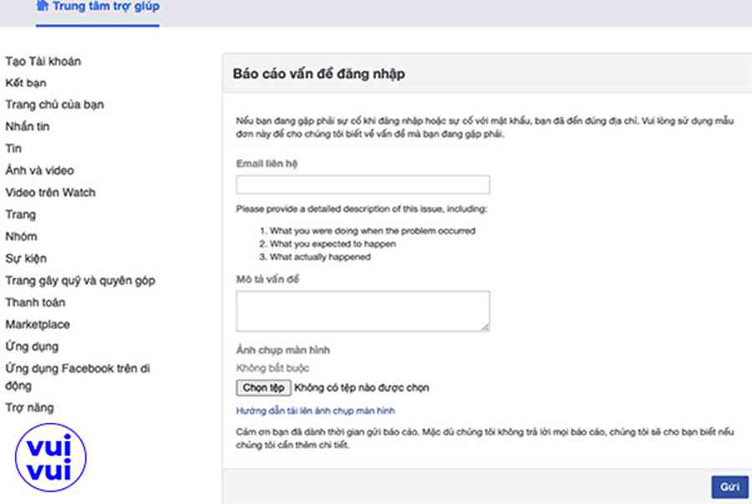Screen dimensions: 752x504
Task: Open the Nhắn tin help section
Action: (28, 127)
